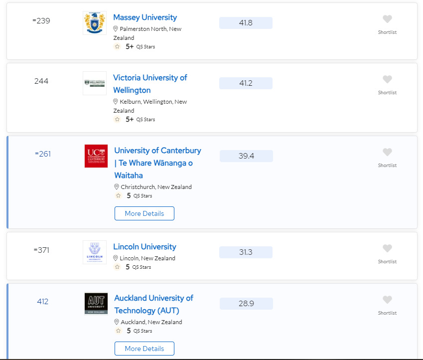
Task: Open Auckland University of Technology (AUT) link
Action: [x=153, y=304]
